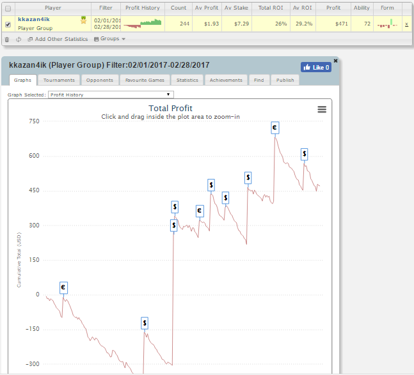The height and width of the screenshot is (375, 414).
Task: Sort by Av ROI column header
Action: [303, 8]
